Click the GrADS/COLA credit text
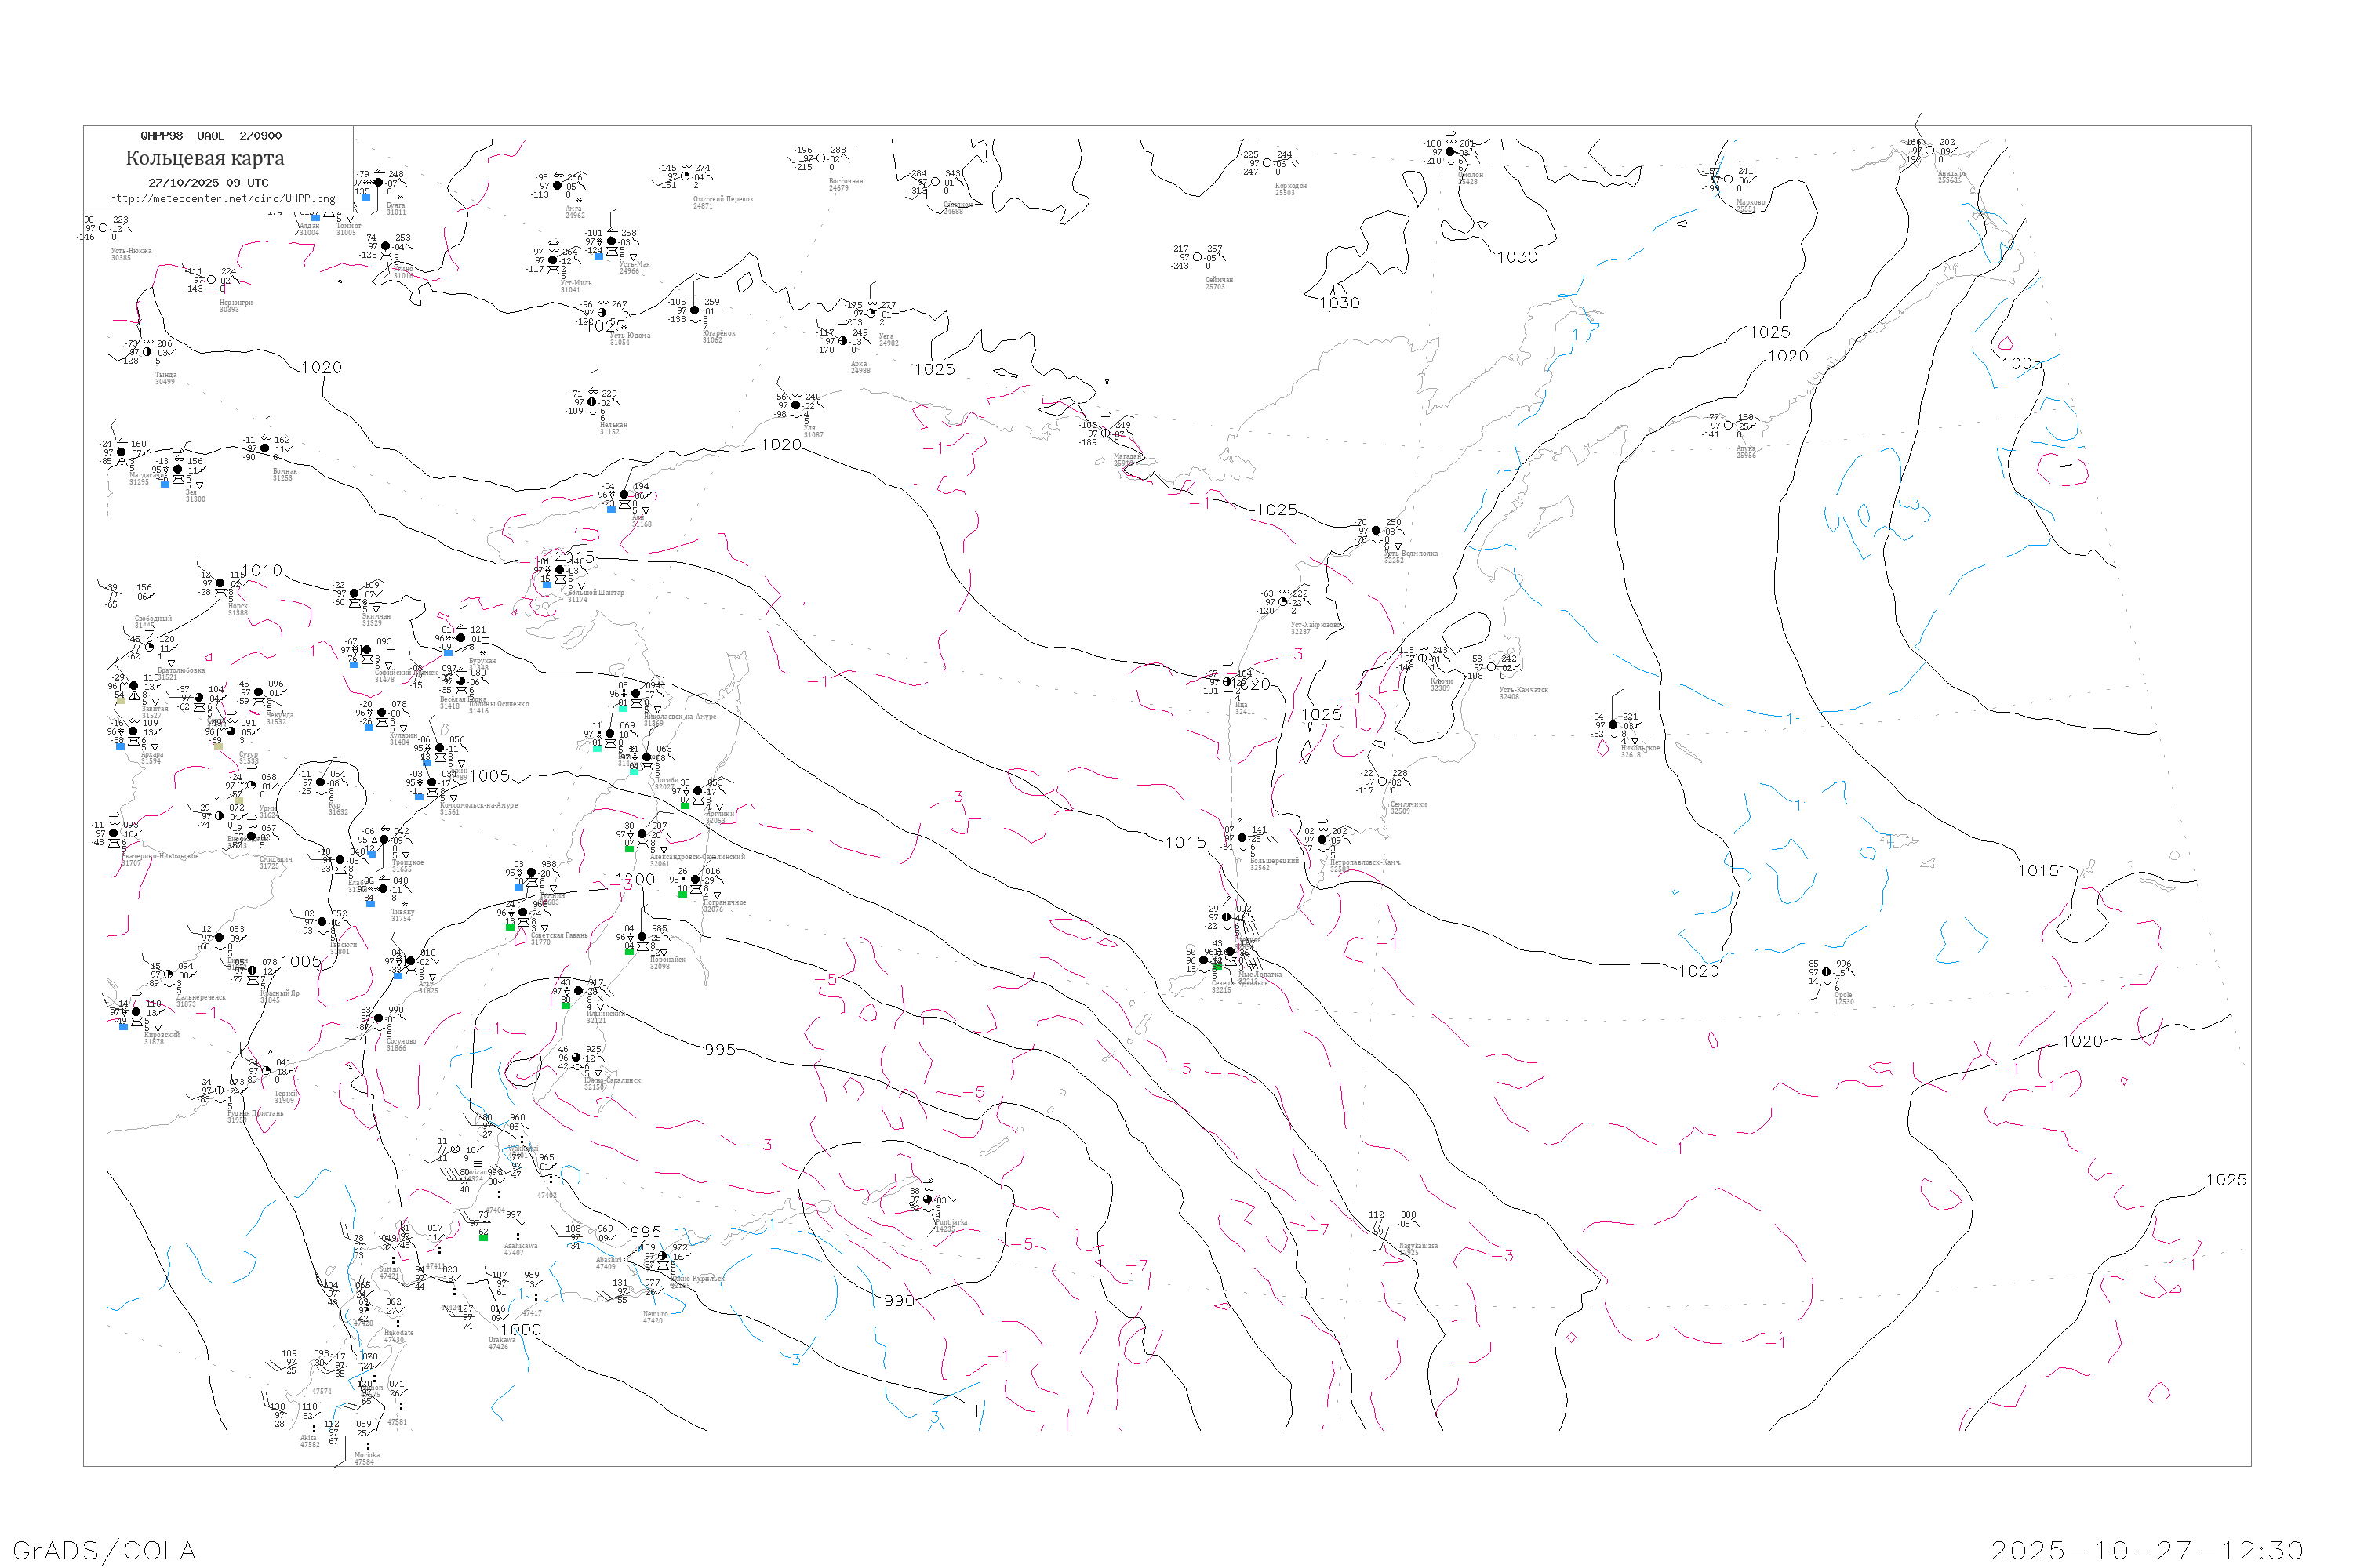 pyautogui.click(x=104, y=1550)
